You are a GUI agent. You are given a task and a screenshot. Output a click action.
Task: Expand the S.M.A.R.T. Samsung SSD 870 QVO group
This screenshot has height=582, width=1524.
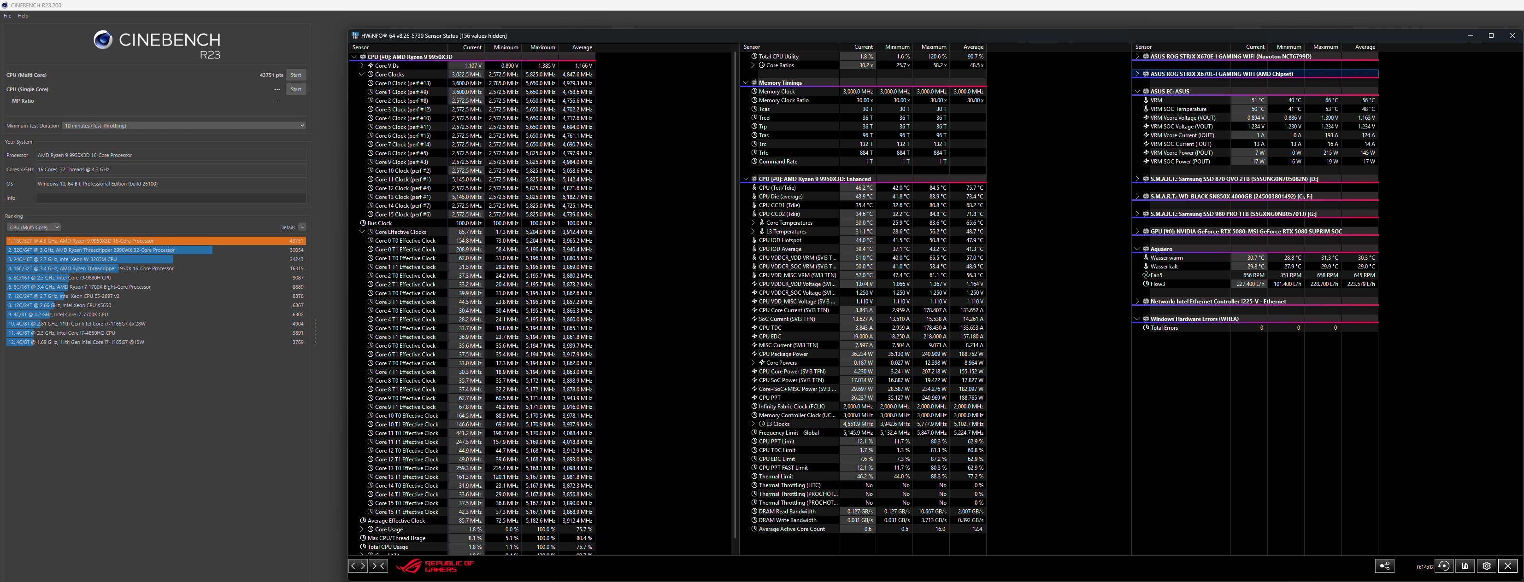point(1137,179)
